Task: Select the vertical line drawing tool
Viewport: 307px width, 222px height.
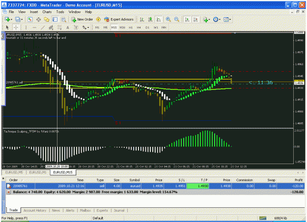Action: (26, 28)
